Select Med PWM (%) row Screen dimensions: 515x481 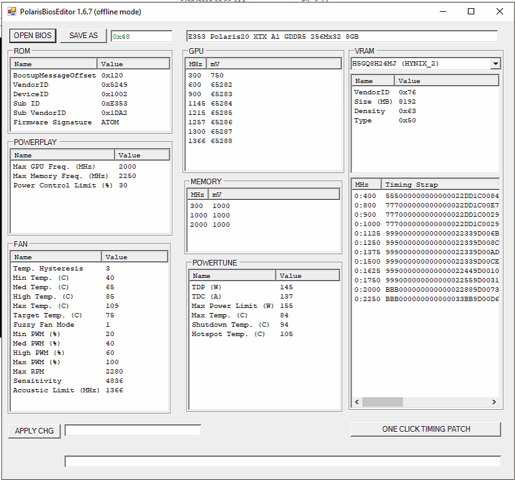coord(64,344)
